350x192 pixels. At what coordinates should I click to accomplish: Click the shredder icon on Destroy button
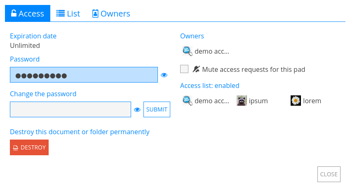click(x=16, y=148)
